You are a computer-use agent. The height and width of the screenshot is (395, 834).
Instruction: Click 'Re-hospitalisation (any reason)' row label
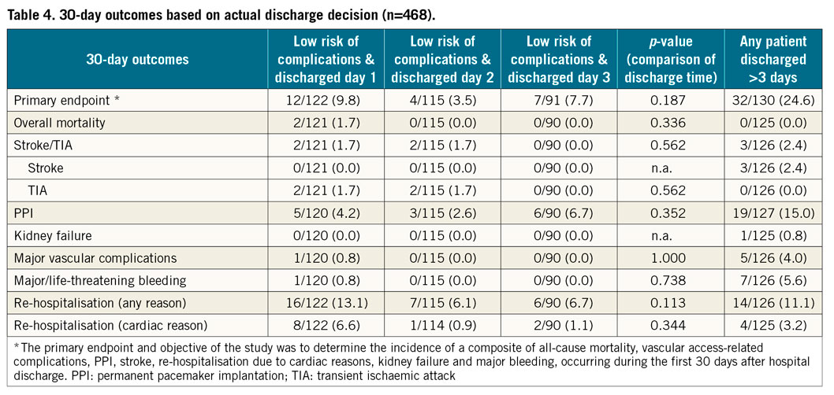click(95, 301)
